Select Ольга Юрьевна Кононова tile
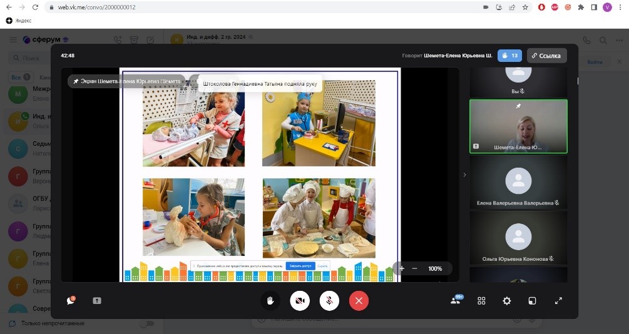 tap(518, 238)
